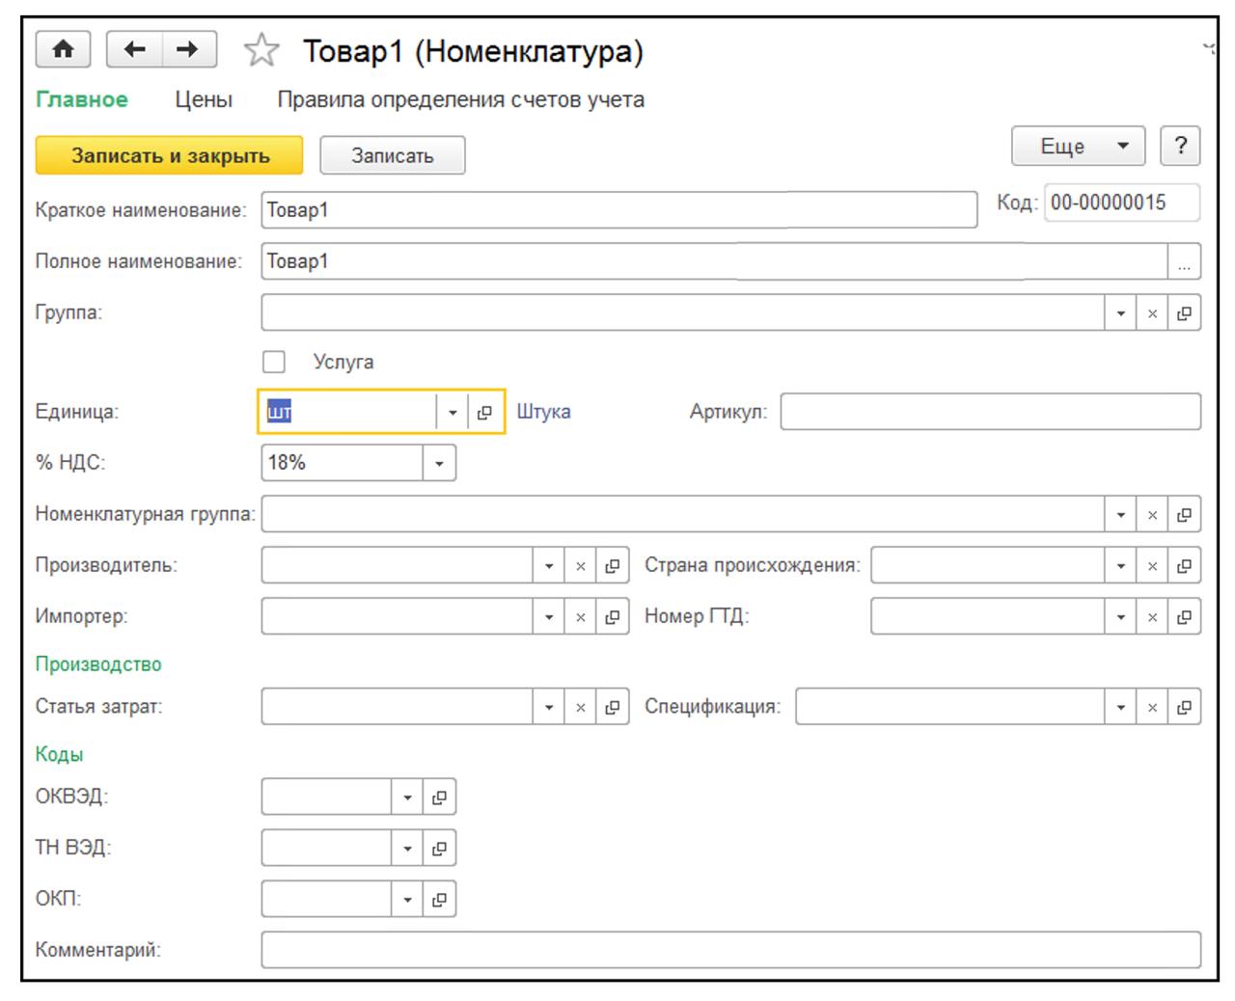Open Правила определения счетов учета tab
The height and width of the screenshot is (1001, 1235).
(460, 99)
